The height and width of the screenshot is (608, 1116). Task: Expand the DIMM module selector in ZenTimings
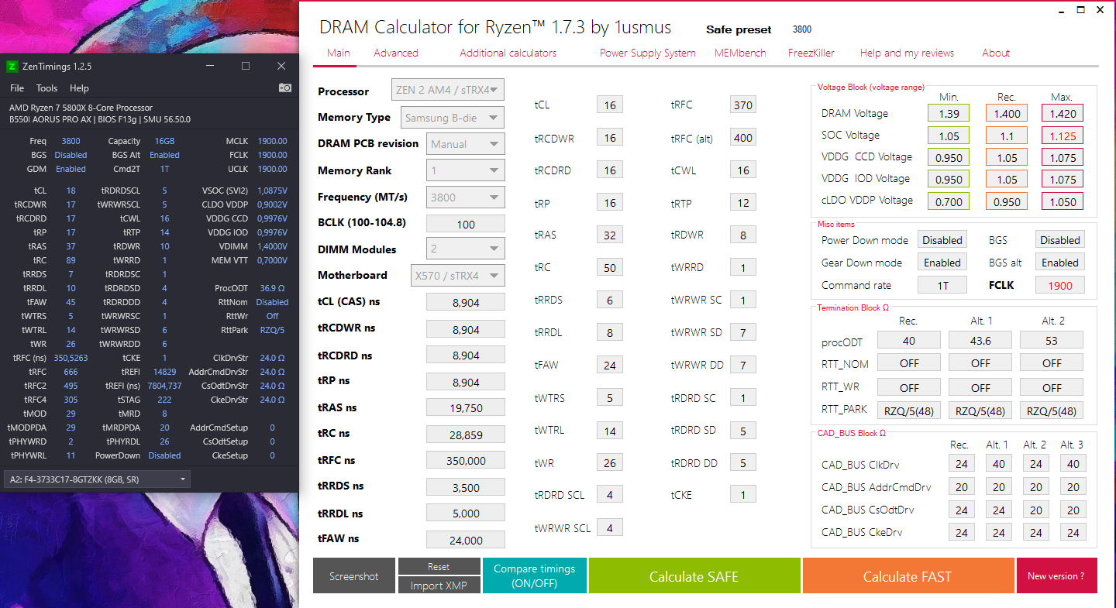(97, 479)
